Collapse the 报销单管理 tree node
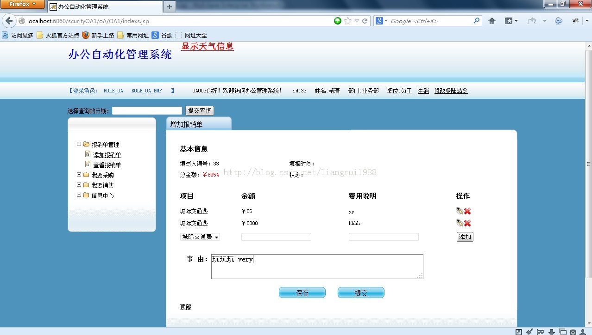Viewport: 592px width, 335px height. tap(79, 144)
